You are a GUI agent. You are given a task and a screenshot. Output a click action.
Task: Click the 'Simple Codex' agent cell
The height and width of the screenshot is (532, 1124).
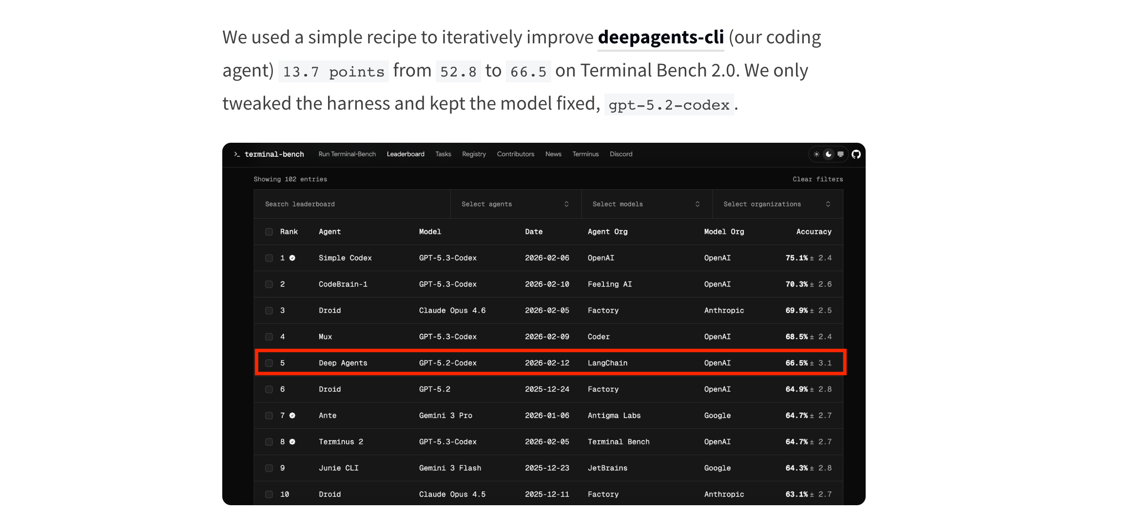coord(345,258)
